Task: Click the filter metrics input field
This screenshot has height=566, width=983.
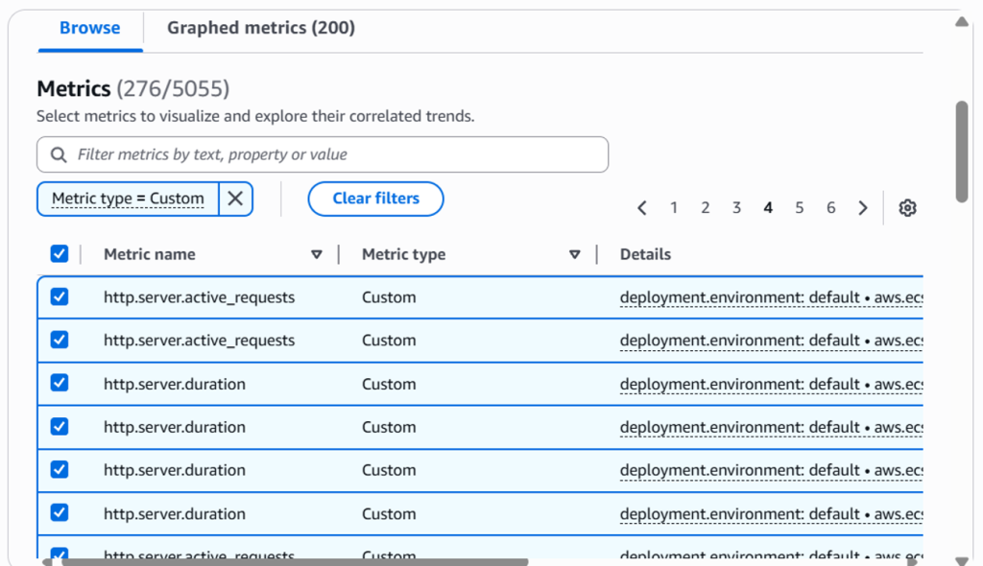Action: pos(322,154)
